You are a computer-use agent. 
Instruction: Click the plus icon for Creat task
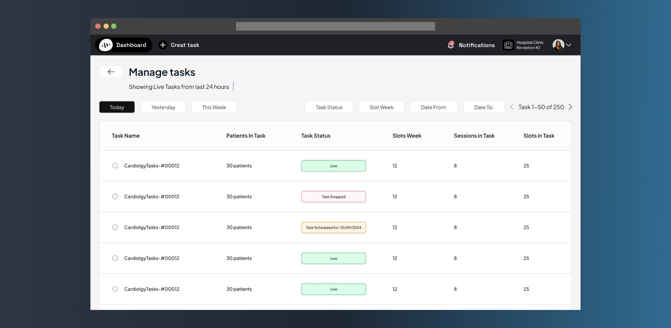coord(163,45)
